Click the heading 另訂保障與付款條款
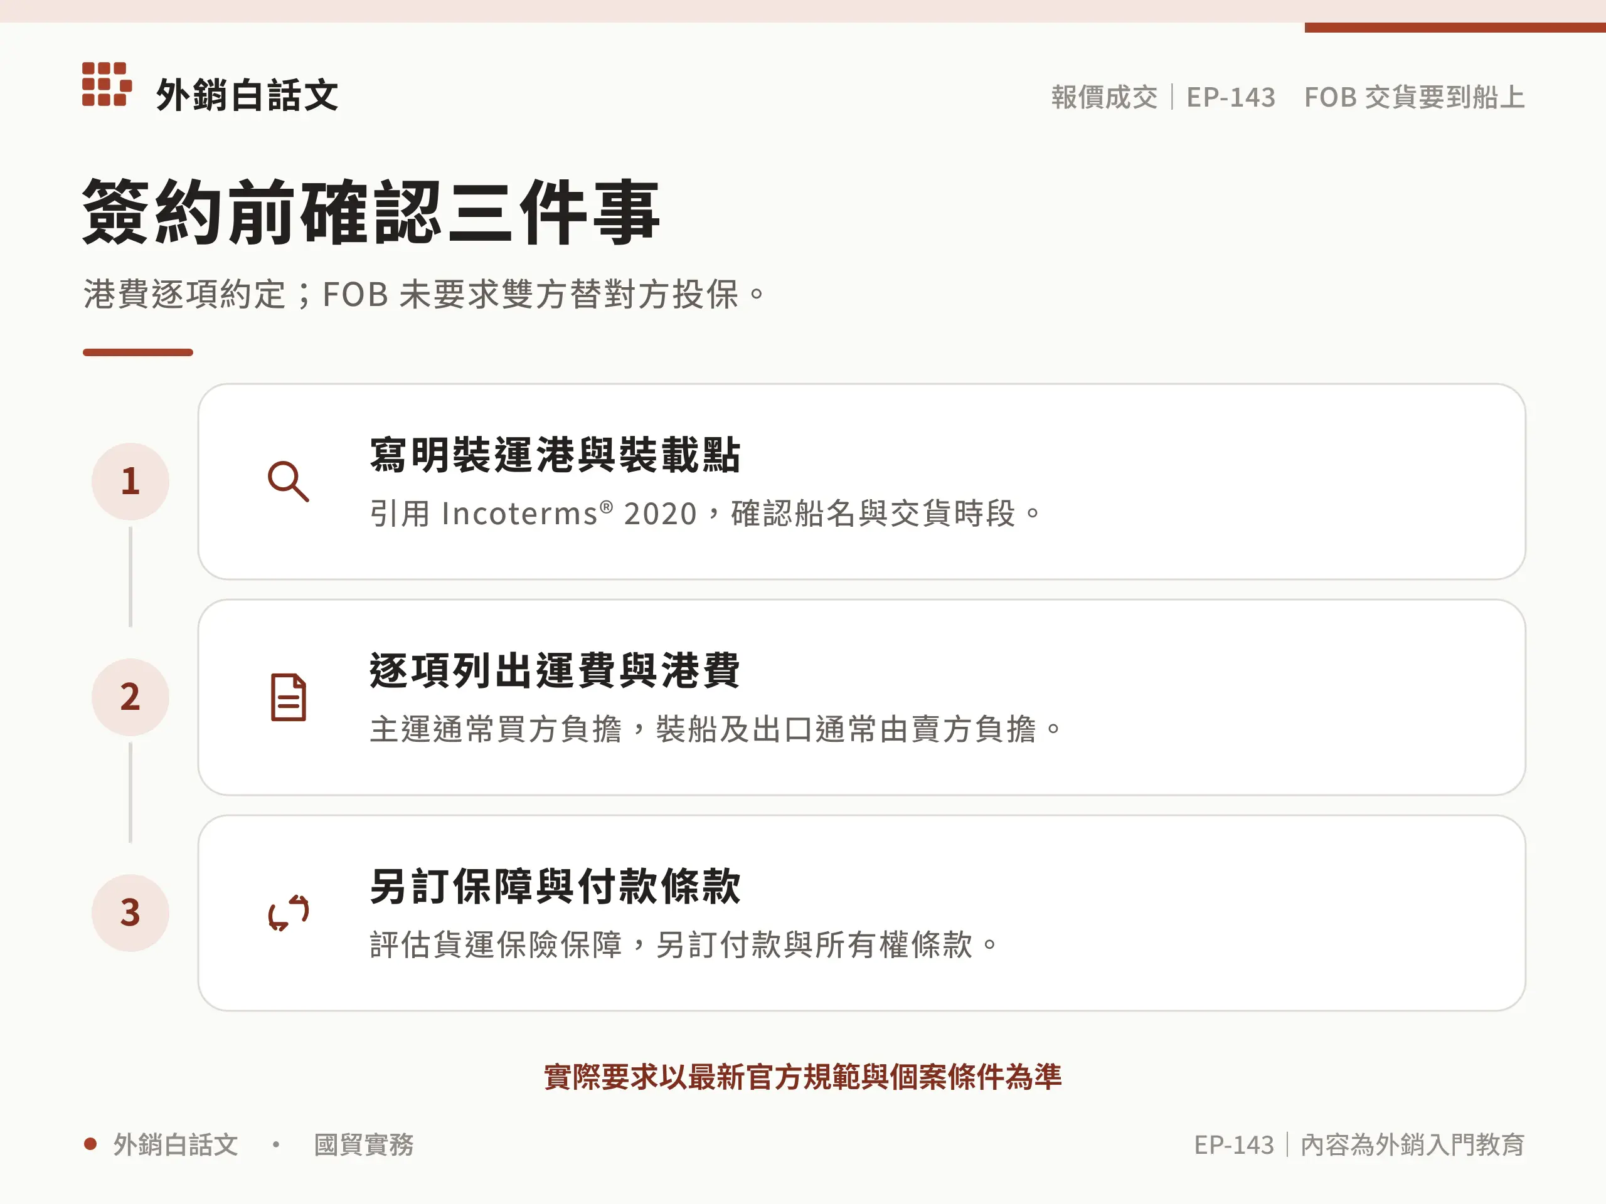1606x1204 pixels. pyautogui.click(x=555, y=886)
